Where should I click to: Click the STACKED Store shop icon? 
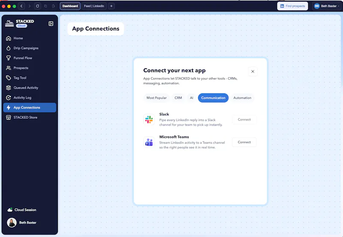click(8, 117)
